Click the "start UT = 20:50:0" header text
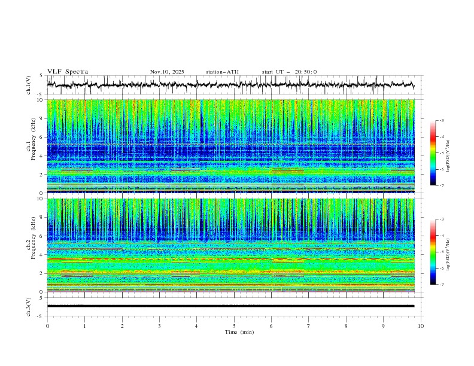The width and height of the screenshot is (474, 366). click(x=289, y=72)
